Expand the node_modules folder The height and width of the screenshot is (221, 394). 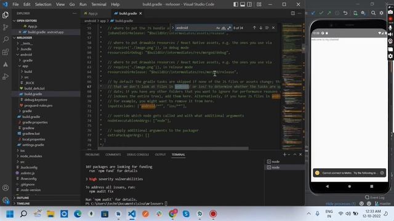pos(31,156)
